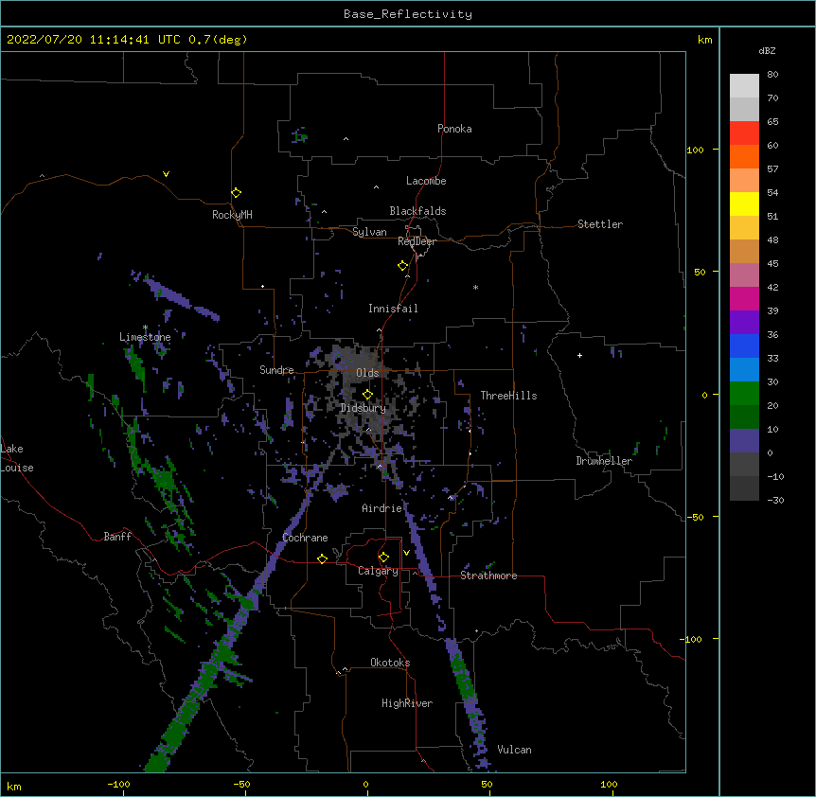Pick the 70–80 dBZ light gray swatch
The width and height of the screenshot is (816, 797).
744,86
